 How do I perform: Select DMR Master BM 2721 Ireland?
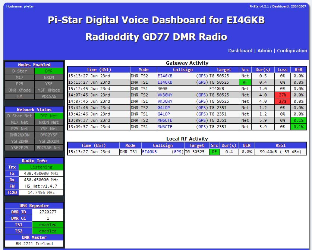(34, 244)
